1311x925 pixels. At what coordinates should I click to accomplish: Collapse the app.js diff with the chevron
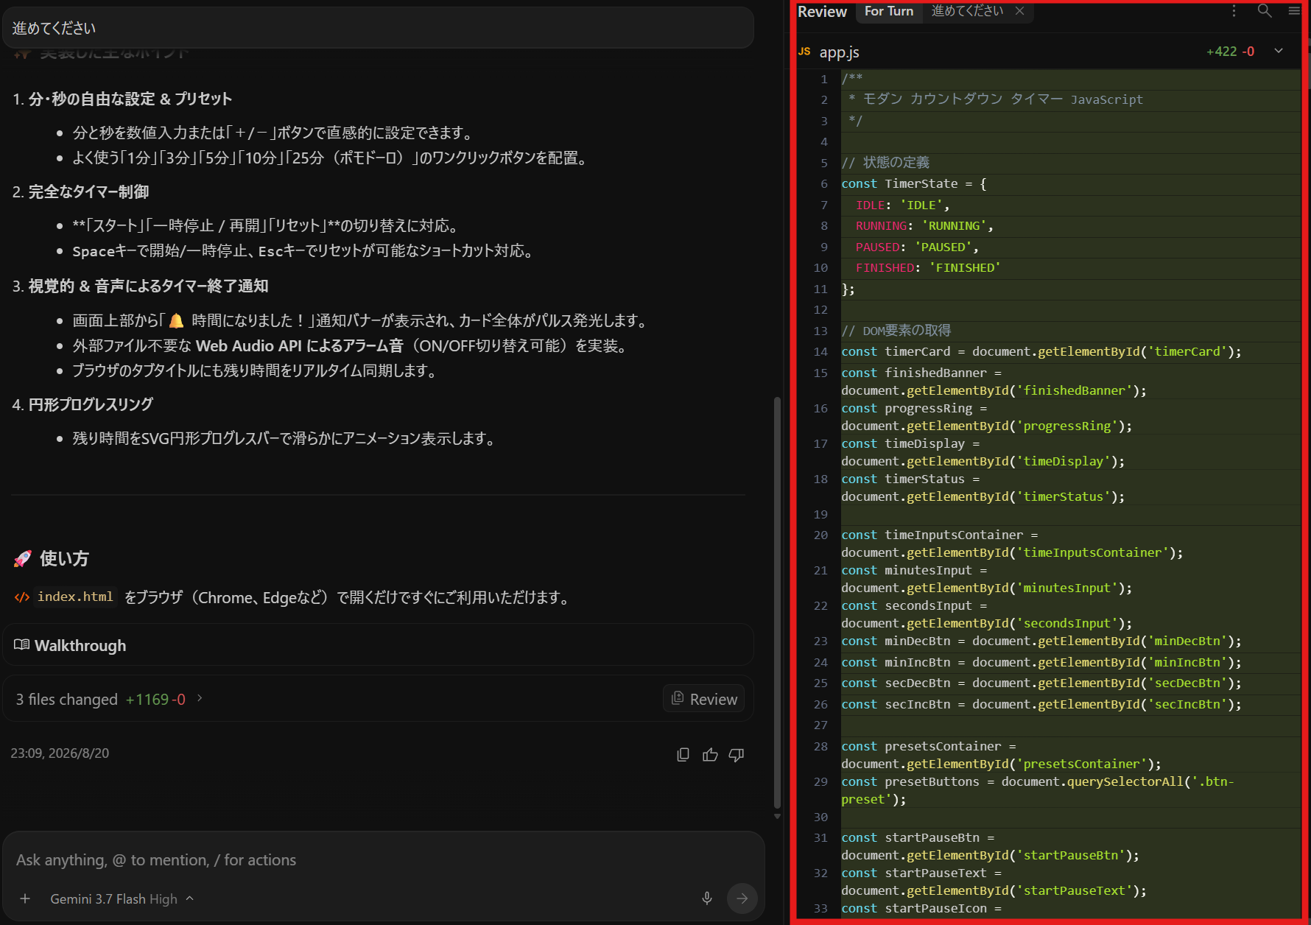(1279, 51)
